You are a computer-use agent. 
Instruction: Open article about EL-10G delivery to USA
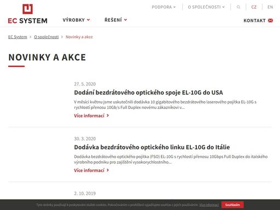tap(148, 92)
